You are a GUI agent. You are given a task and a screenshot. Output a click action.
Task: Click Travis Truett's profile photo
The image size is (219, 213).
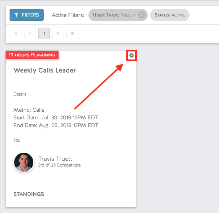(24, 162)
